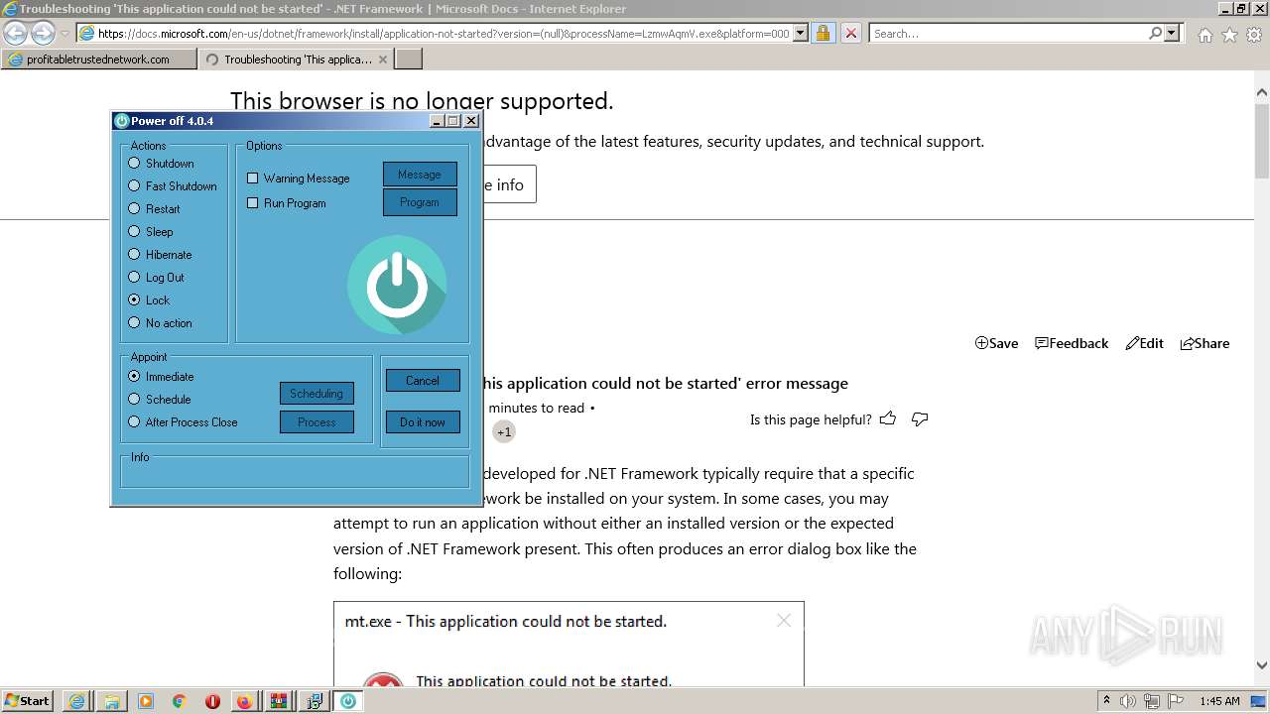This screenshot has width=1270, height=714.
Task: Click the Action Center flag tray icon
Action: point(1177,701)
